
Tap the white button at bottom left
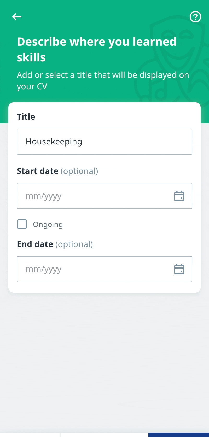click(30, 435)
